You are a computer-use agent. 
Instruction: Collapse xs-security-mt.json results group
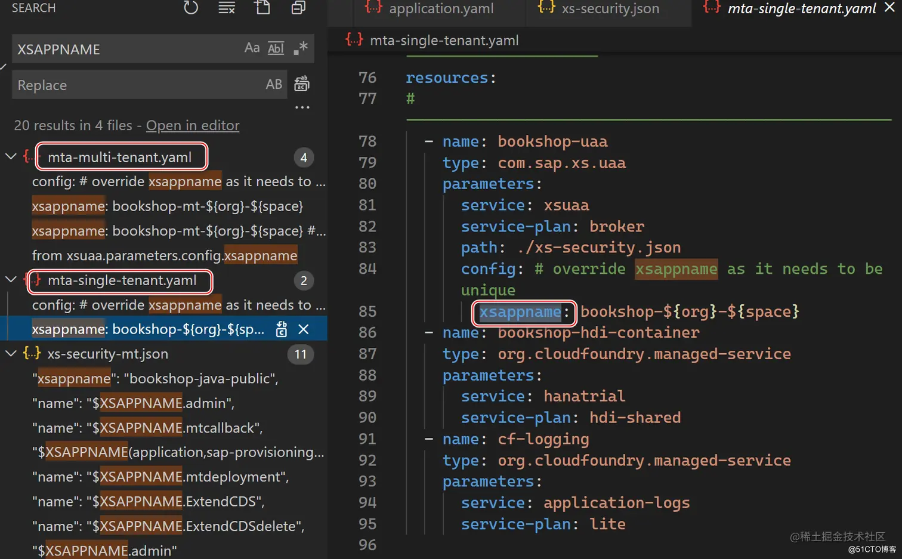11,353
